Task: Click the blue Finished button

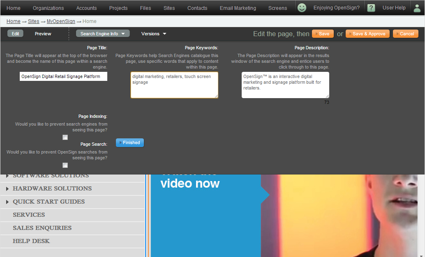Action: (130, 142)
